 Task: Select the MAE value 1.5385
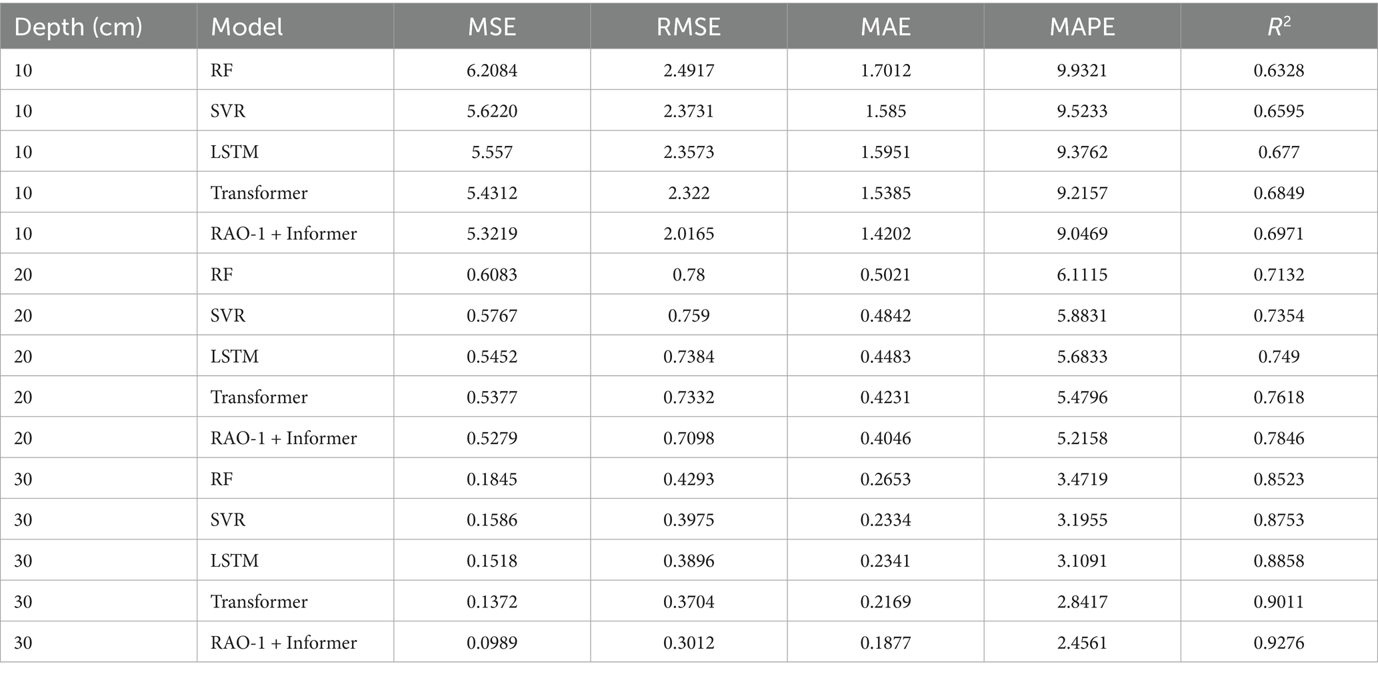885,192
